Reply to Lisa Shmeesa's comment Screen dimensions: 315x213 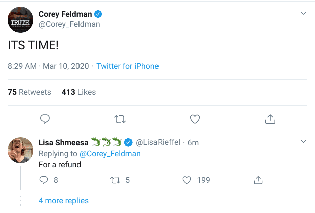[x=43, y=180]
